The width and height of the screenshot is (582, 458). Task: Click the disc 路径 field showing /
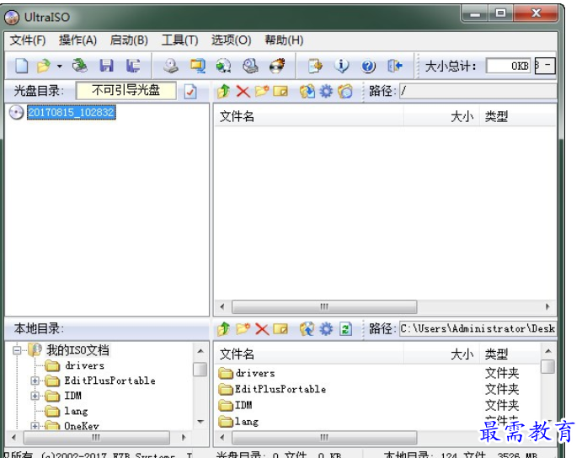coord(478,91)
